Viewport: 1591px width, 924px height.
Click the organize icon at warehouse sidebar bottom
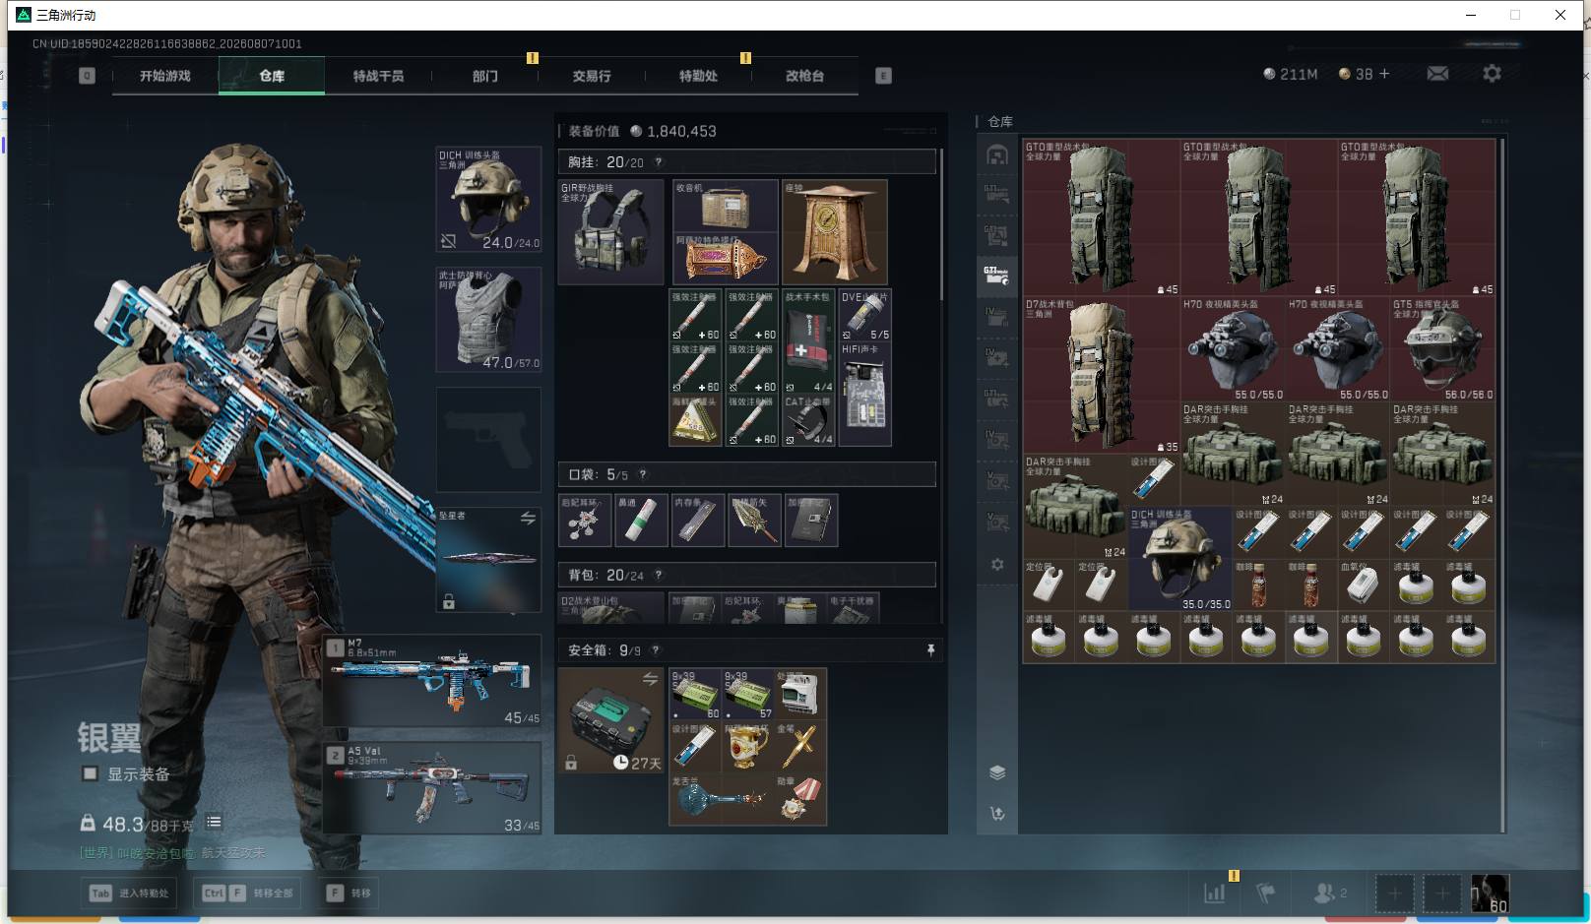[997, 814]
